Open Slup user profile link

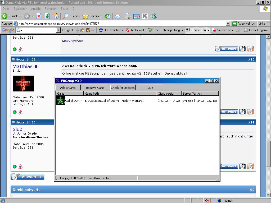pos(17,129)
